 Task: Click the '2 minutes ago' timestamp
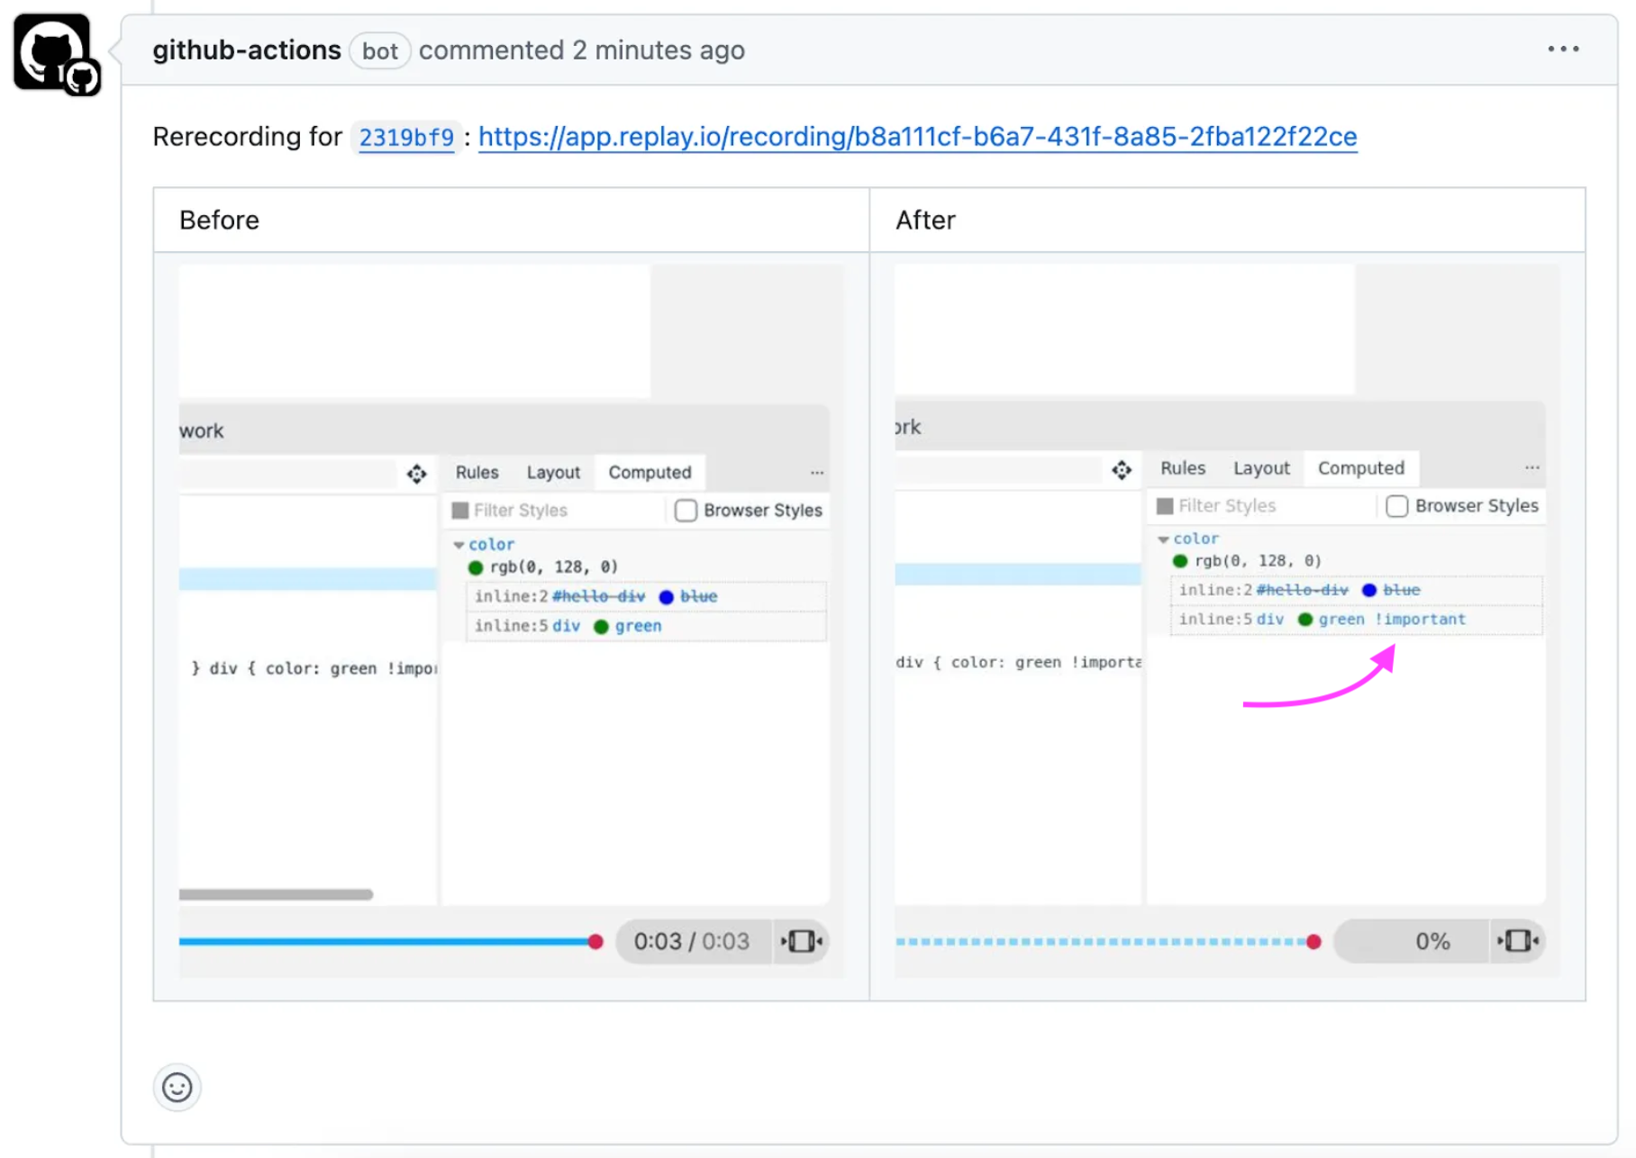pos(658,50)
